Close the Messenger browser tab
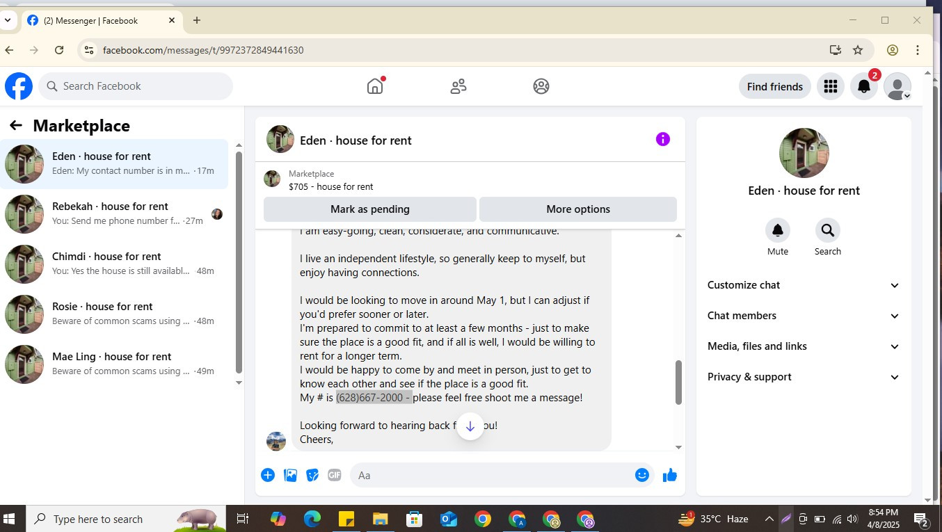The height and width of the screenshot is (532, 942). [172, 20]
